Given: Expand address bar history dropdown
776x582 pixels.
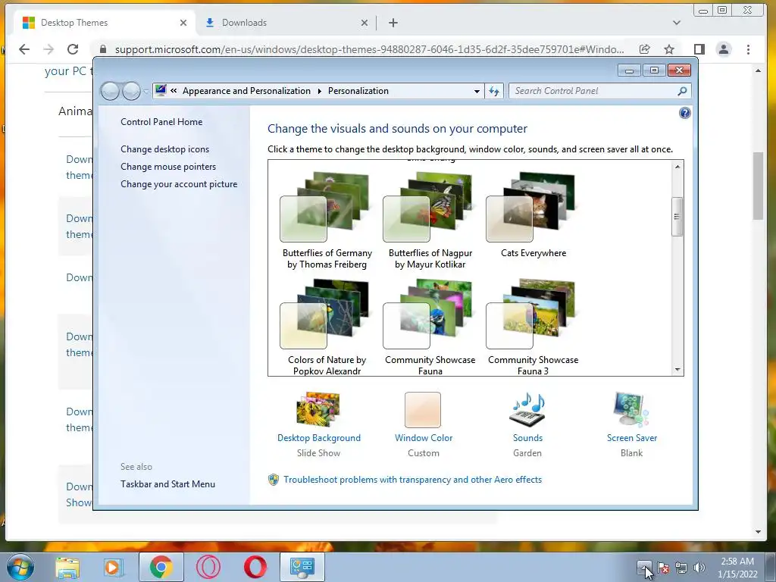Looking at the screenshot, I should click(x=477, y=91).
